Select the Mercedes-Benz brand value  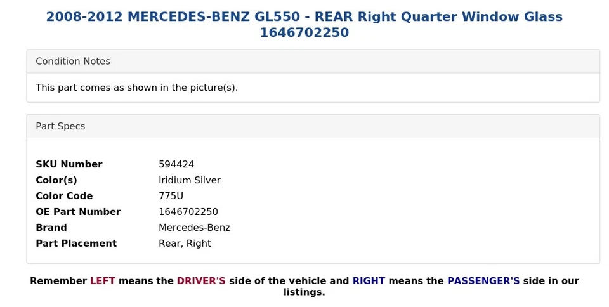pyautogui.click(x=194, y=228)
